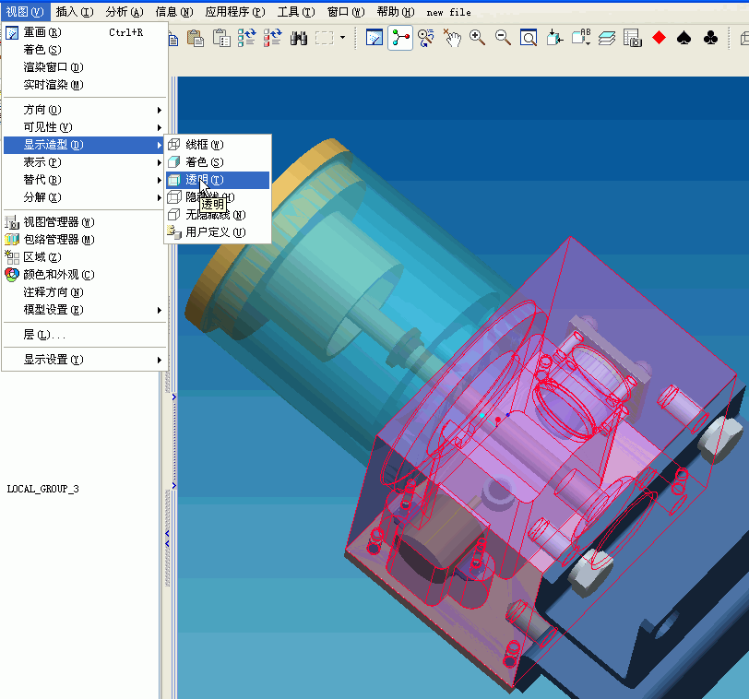Toggle the Spin Center icon
Screen dimensions: 749x699
point(400,38)
